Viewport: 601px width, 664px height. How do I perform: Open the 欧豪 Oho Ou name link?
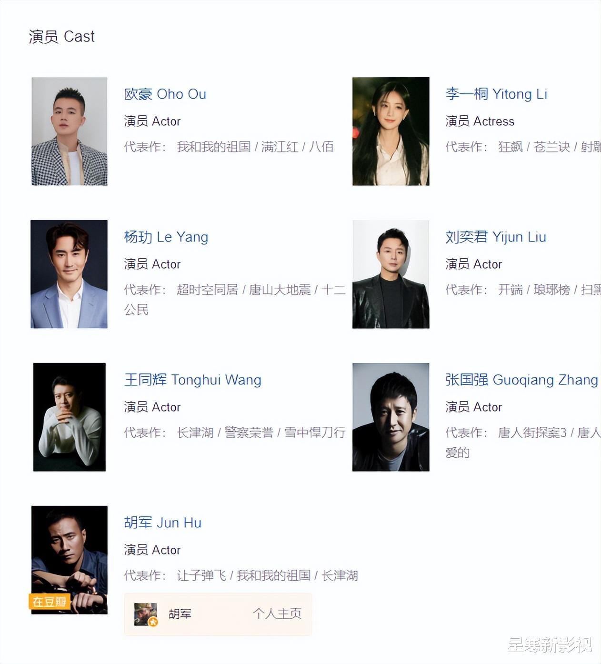(x=165, y=94)
